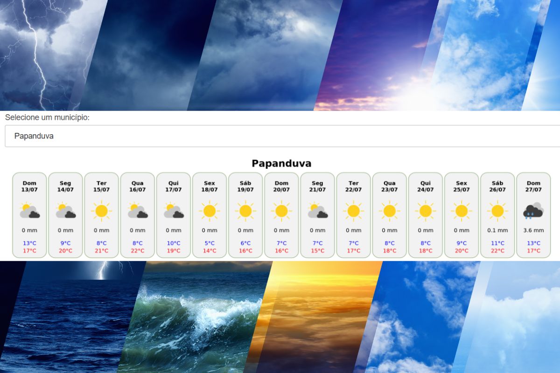Select the 'Sex 18/07' date label

click(210, 186)
